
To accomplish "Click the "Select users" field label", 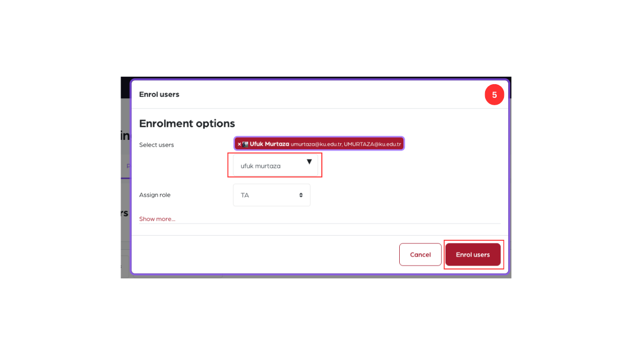I will pyautogui.click(x=156, y=145).
